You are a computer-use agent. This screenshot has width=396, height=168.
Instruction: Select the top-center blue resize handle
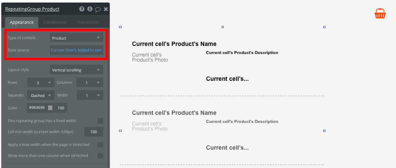222,27
